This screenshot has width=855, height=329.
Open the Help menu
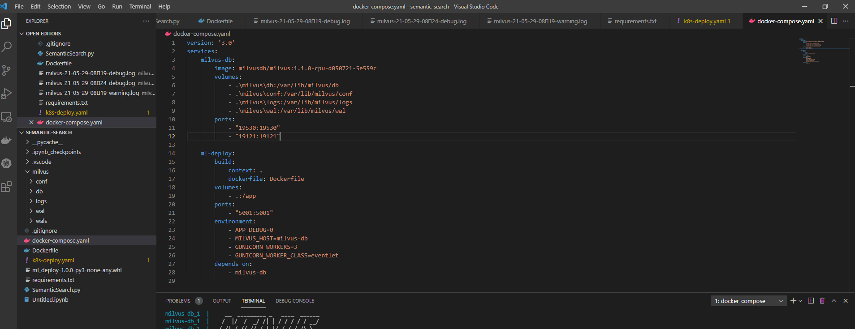[x=164, y=6]
